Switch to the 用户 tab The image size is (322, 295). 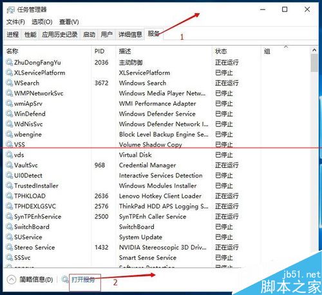pyautogui.click(x=107, y=34)
